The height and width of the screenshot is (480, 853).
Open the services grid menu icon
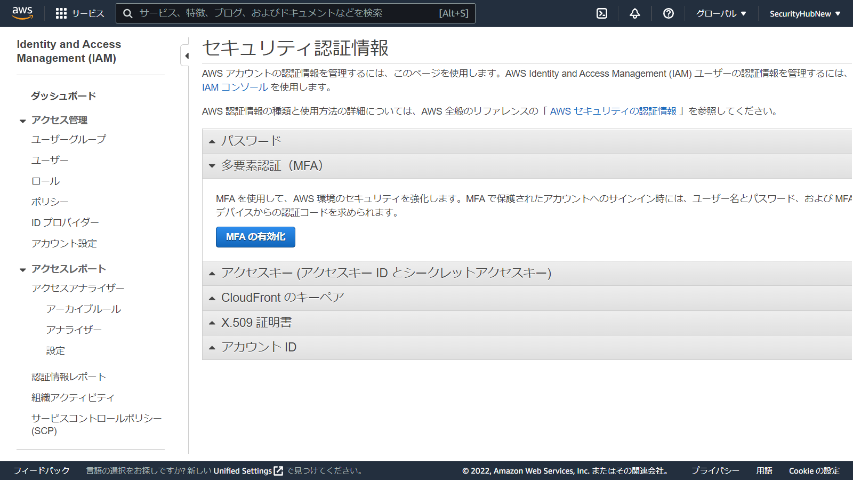[x=61, y=13]
